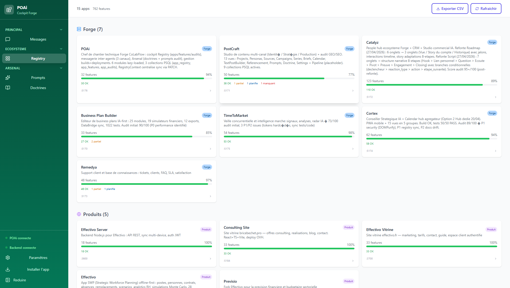510x288 pixels.
Task: Click the Produits section globe icon
Action: click(x=79, y=214)
